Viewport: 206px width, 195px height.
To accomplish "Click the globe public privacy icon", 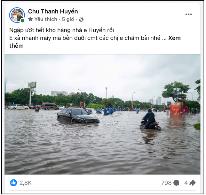I will click(x=81, y=19).
